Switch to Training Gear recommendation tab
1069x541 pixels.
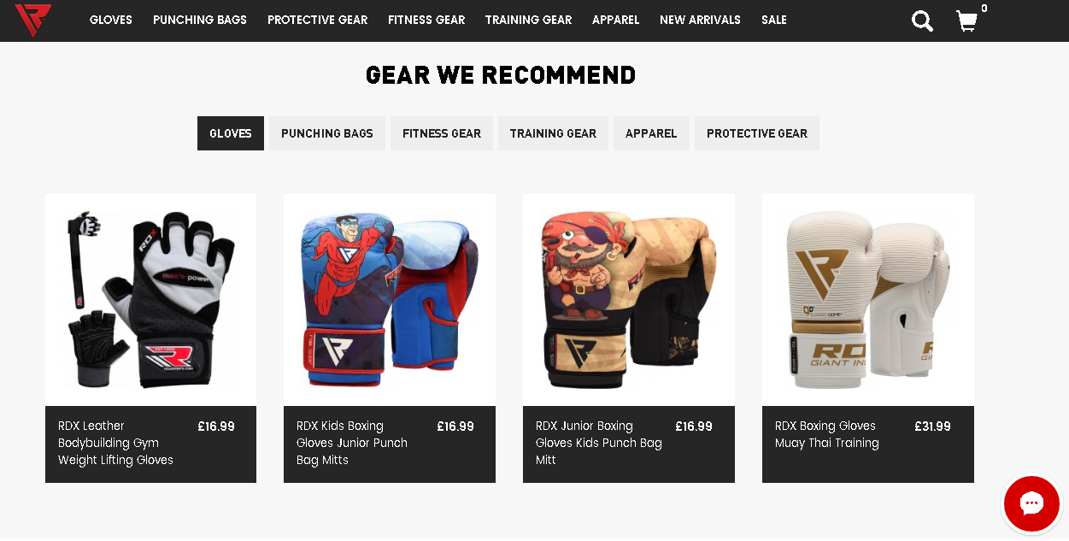click(553, 133)
